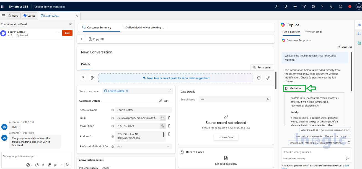Click the relationship icon right of info circle
The height and width of the screenshot is (169, 362).
(268, 78)
